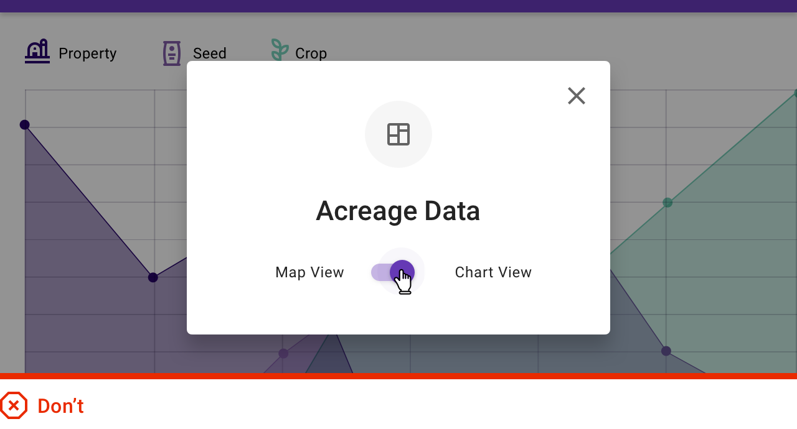Click the red Don't caption text
797x429 pixels.
pyautogui.click(x=60, y=406)
